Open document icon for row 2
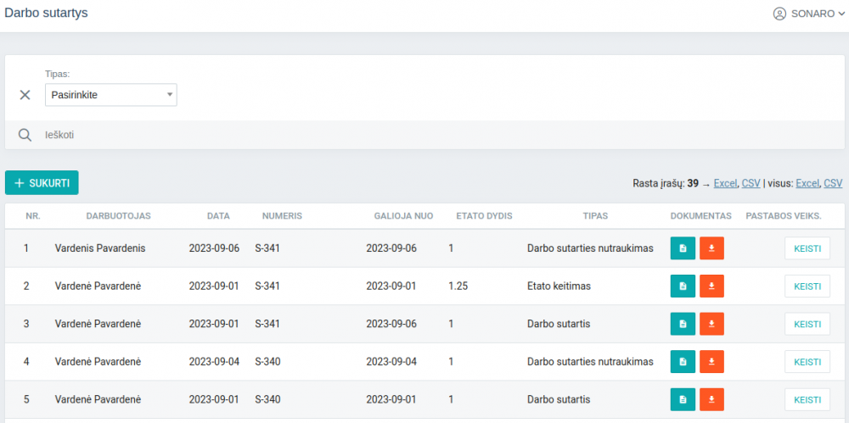849x423 pixels. click(x=683, y=287)
